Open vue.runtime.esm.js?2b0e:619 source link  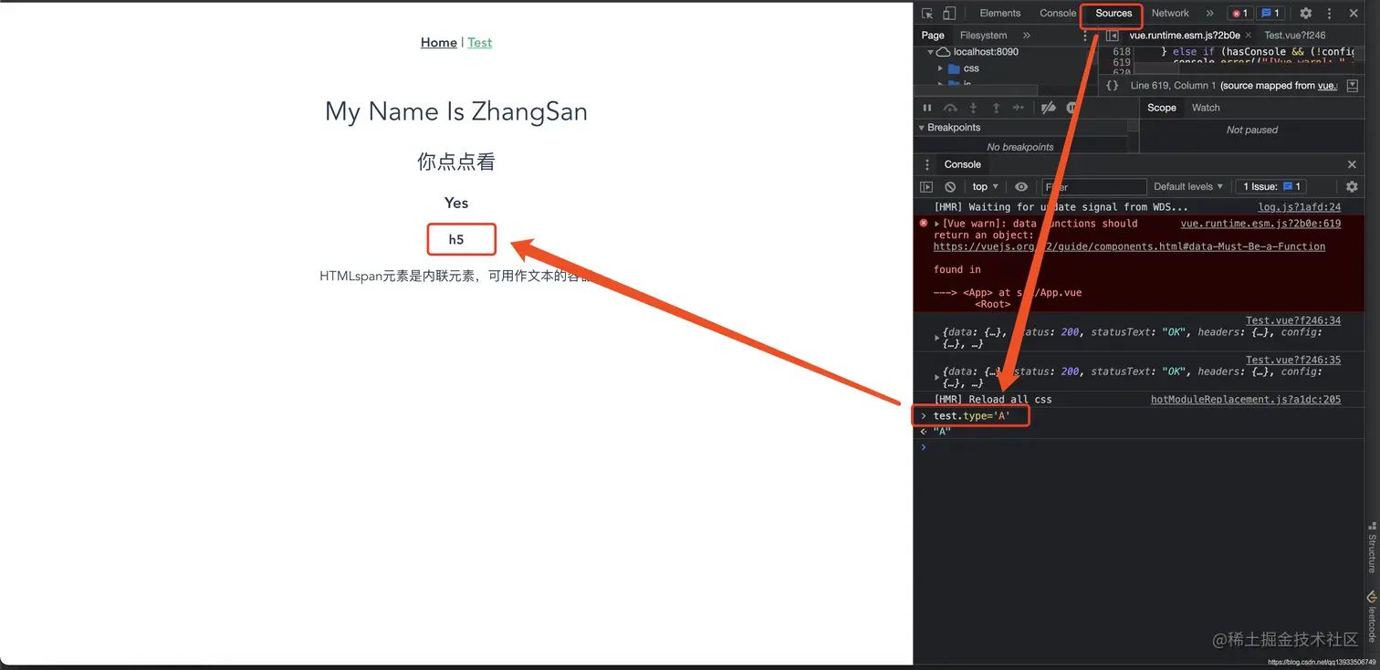click(x=1260, y=224)
